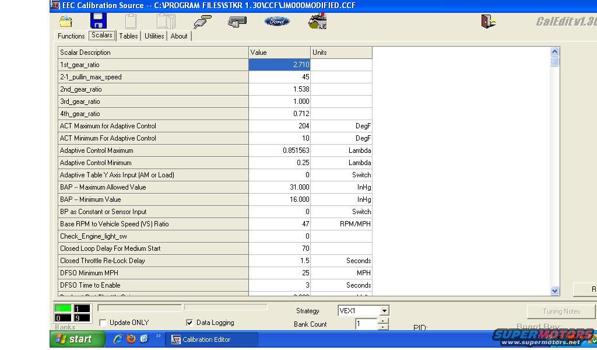Screen dimensions: 597x350
Task: Open the Tables tab
Action: click(x=128, y=36)
